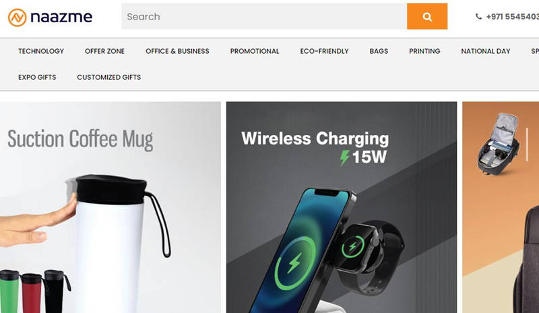Viewport: 539px width, 313px height.
Task: Select the PRINTING menu item
Action: 424,51
